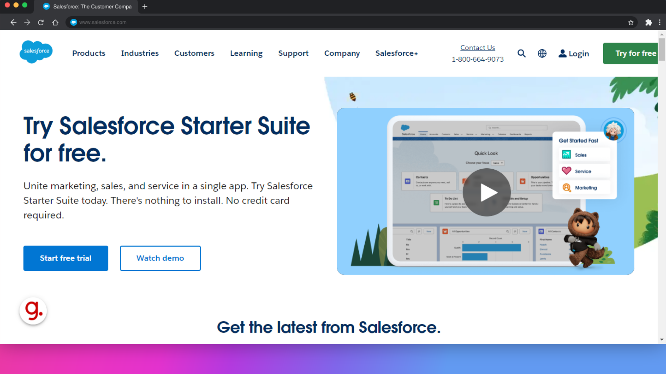Click Start free trial button
This screenshot has height=374, width=666.
click(66, 258)
